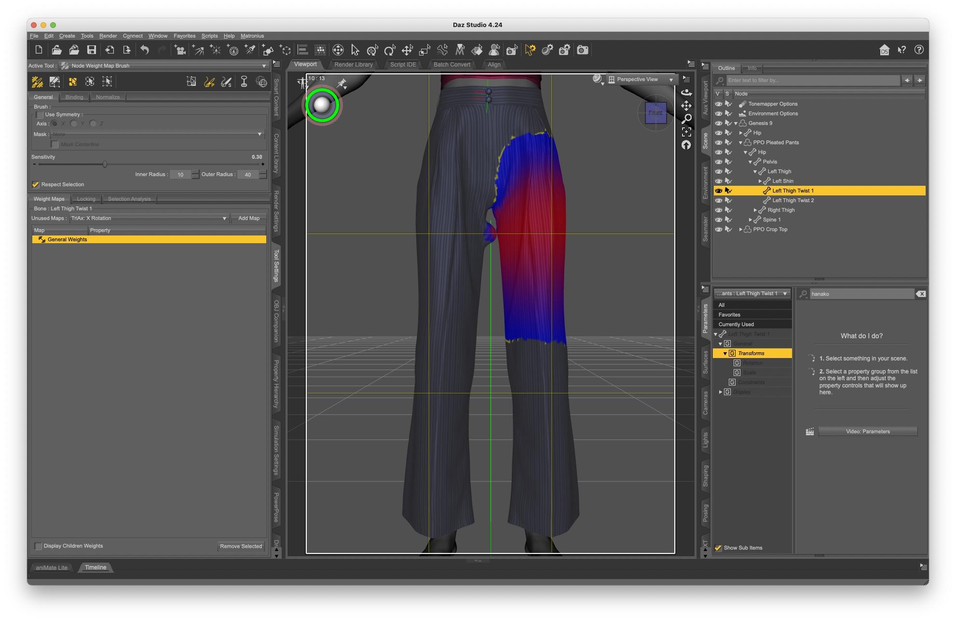Switch to the Render Library tab
956x621 pixels.
pyautogui.click(x=353, y=65)
